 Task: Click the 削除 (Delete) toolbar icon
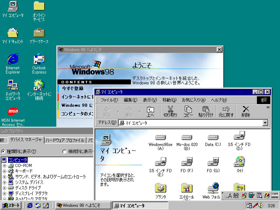pos(246,111)
